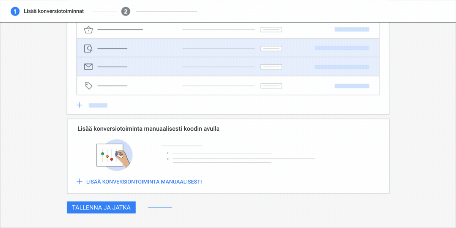Click blue action placeholder in page search row
The width and height of the screenshot is (456, 228).
342,48
